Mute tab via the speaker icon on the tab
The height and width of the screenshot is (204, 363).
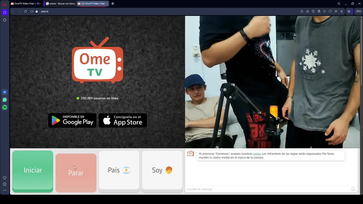(83, 4)
